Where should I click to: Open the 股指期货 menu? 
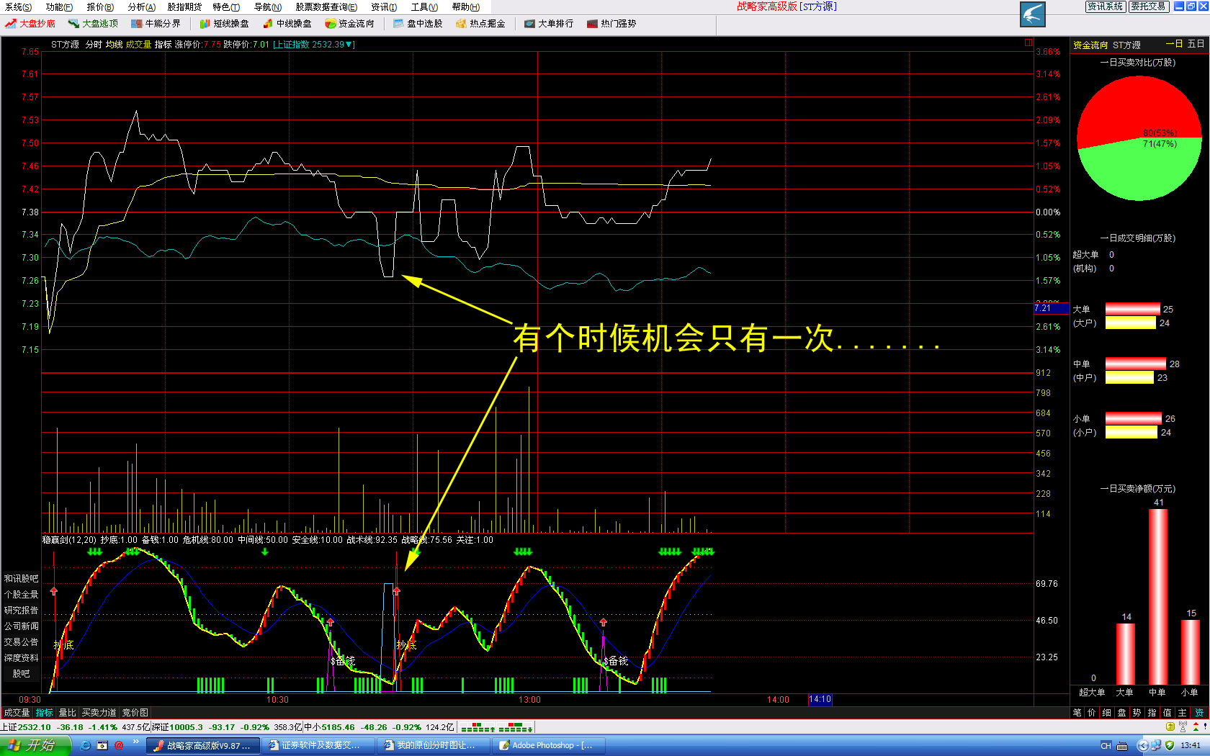click(184, 7)
